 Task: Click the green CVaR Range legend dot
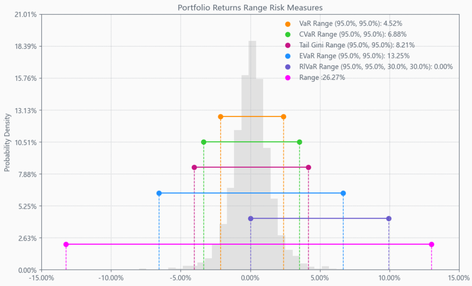tap(288, 35)
